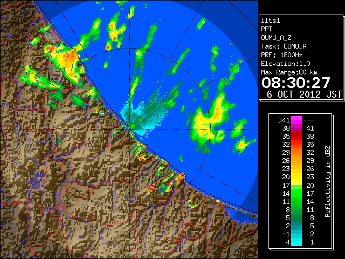Click the 08:30:27 timestamp

pos(296,83)
